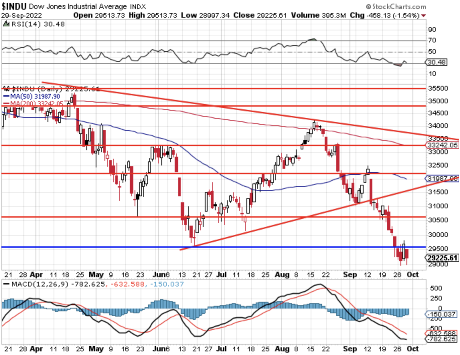
Task: Click the 250 level on the MACD axis
Action: (437, 298)
